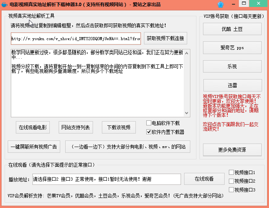Click the coffee cup app icon in title bar
The image size is (269, 208).
click(x=4, y=4)
